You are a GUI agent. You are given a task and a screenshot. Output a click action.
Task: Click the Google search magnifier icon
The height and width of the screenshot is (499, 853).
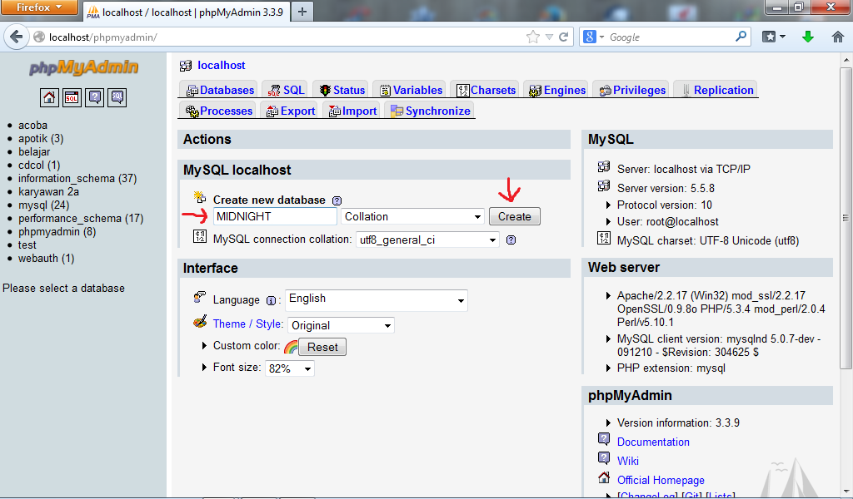(741, 37)
